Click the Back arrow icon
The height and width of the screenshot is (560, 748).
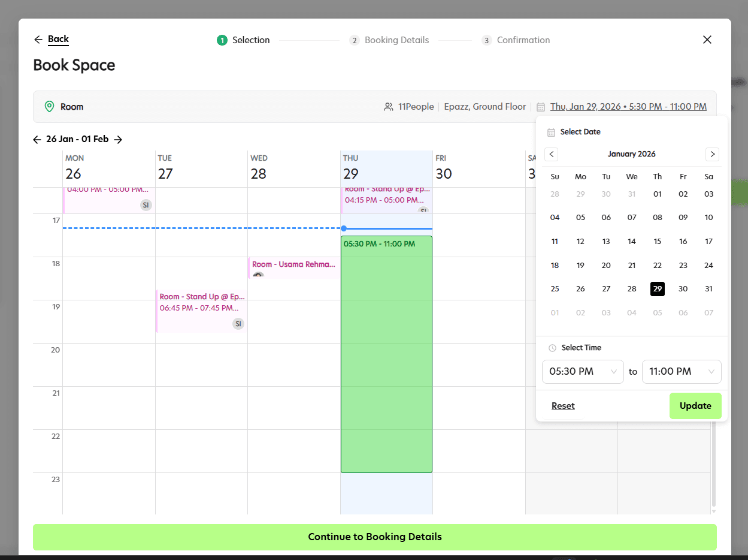coord(38,40)
